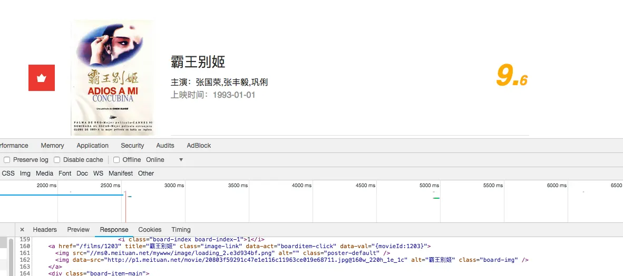Click response line number 160

pyautogui.click(x=25, y=246)
